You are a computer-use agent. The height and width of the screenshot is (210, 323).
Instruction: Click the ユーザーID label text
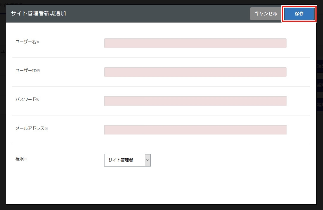(28, 70)
